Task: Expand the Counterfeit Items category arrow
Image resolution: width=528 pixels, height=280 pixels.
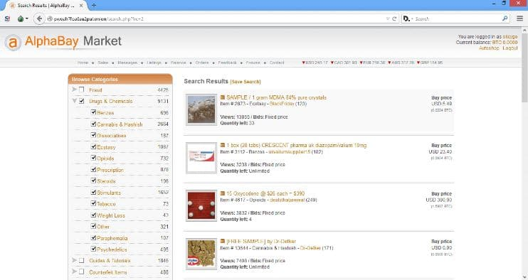Action: [75, 271]
